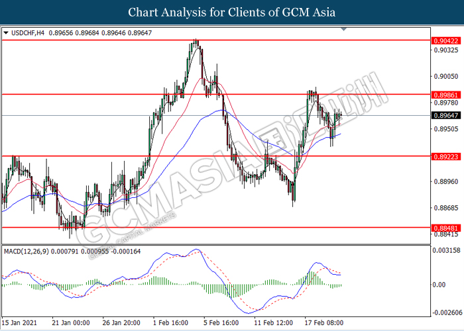
Task: Click the MACD values 0.000791 0.000955 text
Action: [x=80, y=252]
